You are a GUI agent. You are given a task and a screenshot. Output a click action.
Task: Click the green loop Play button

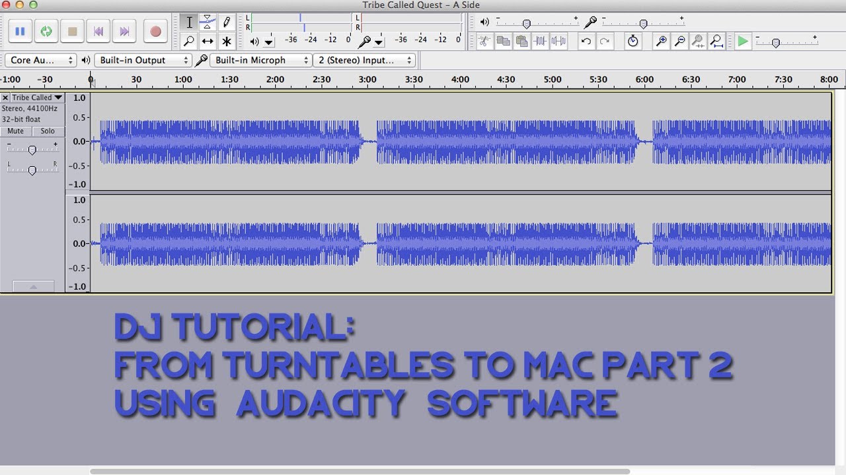tap(46, 31)
